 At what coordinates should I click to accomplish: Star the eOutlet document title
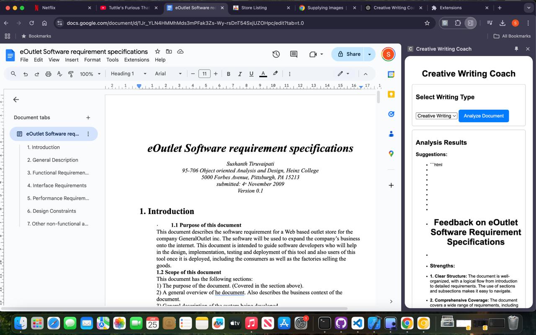[157, 52]
